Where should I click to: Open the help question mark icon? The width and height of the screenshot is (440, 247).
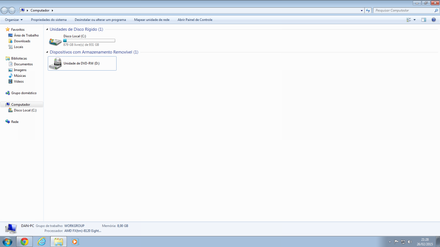click(433, 20)
